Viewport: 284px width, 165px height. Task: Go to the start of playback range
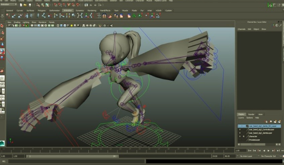[x=250, y=151]
